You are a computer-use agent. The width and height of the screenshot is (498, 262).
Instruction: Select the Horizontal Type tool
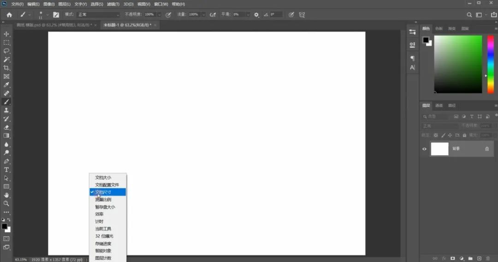[x=6, y=170]
